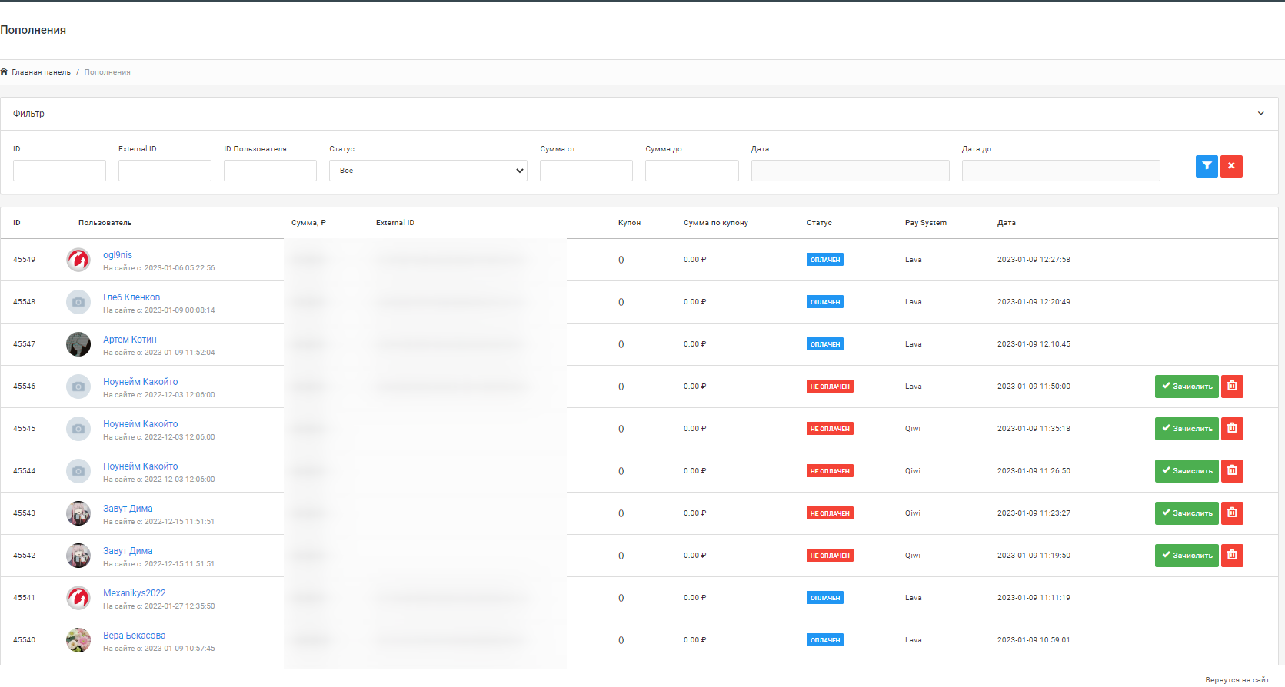
Task: Go to Главная панель breadcrumb link
Action: tap(41, 72)
